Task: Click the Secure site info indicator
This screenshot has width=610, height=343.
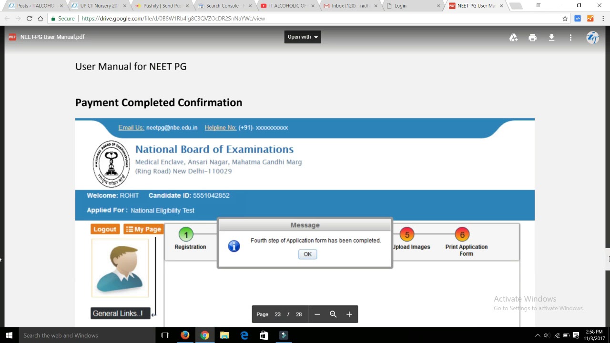Action: point(63,19)
